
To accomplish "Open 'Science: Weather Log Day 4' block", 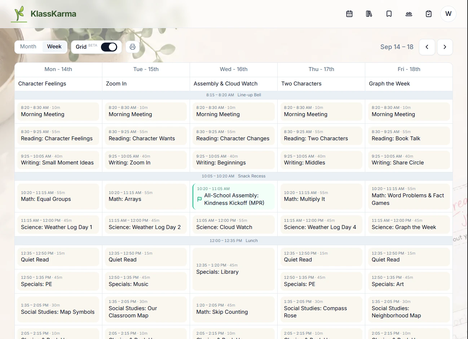I will click(x=321, y=224).
